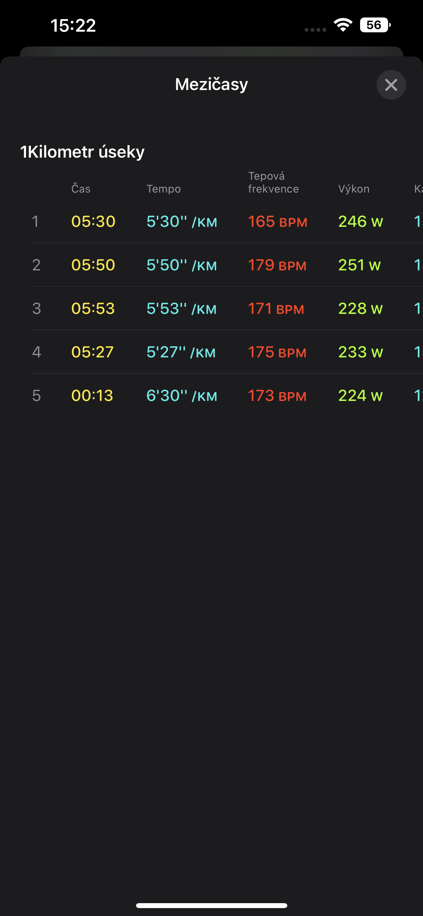This screenshot has width=423, height=916.
Task: Tap the Tepová frekvence column header
Action: (x=273, y=182)
